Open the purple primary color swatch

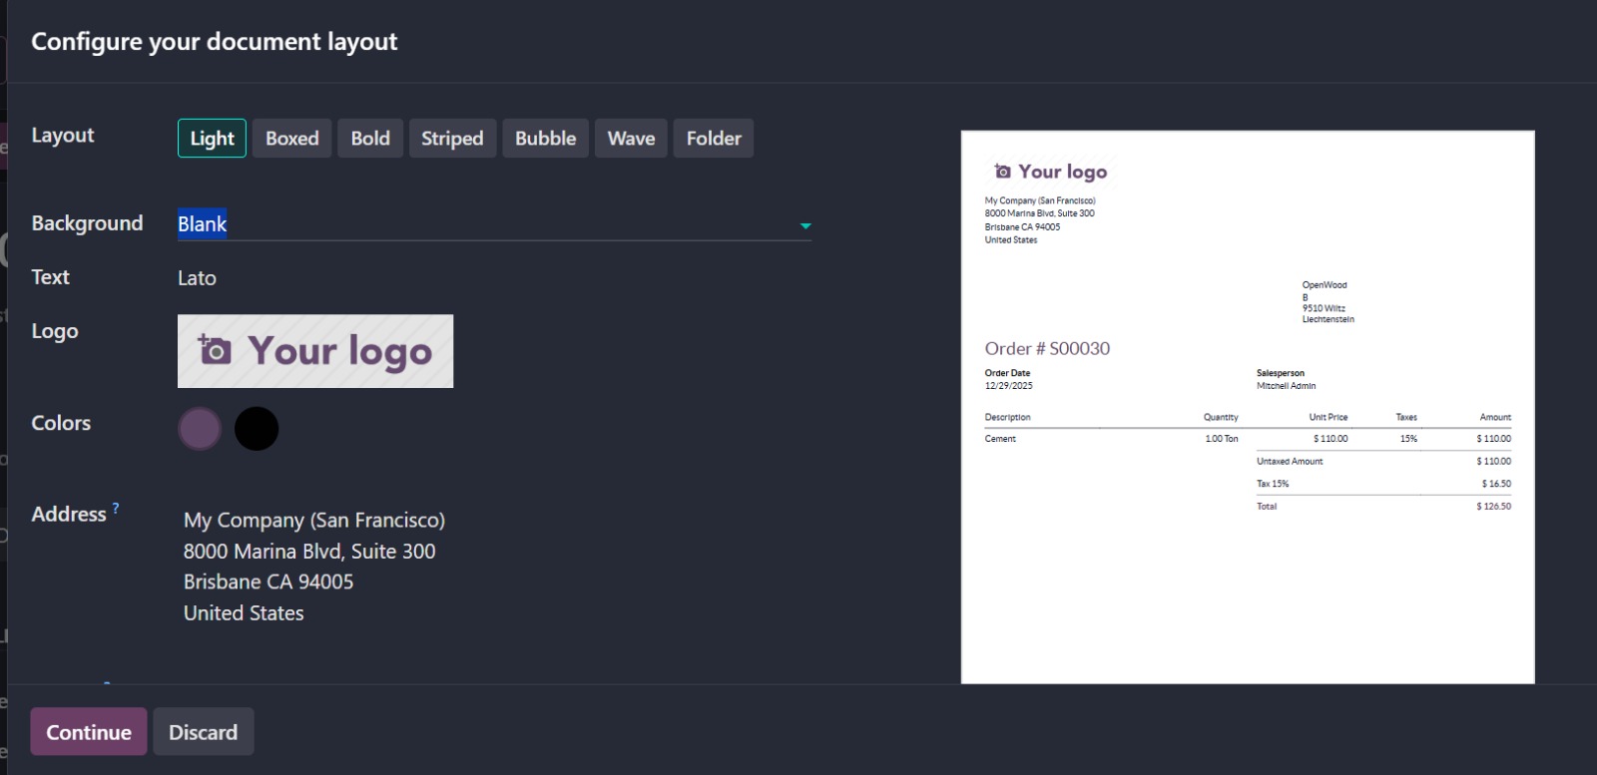pos(200,429)
